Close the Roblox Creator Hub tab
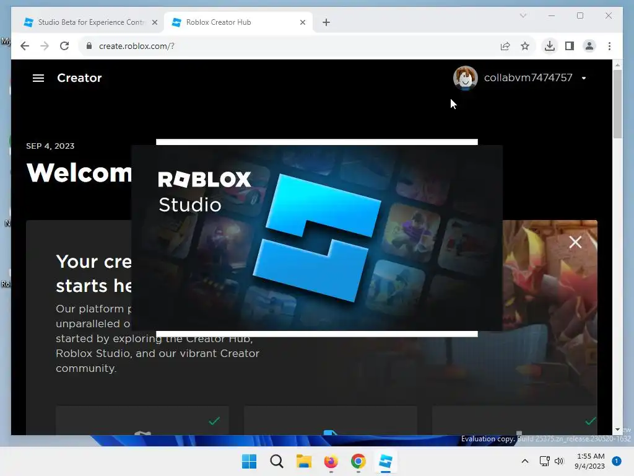The height and width of the screenshot is (476, 634). [302, 22]
